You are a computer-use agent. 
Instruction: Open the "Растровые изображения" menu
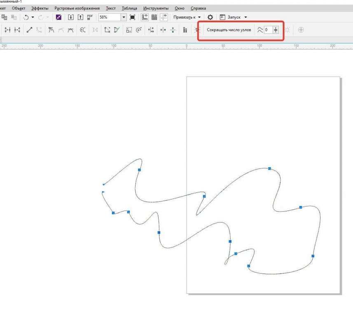pos(77,8)
